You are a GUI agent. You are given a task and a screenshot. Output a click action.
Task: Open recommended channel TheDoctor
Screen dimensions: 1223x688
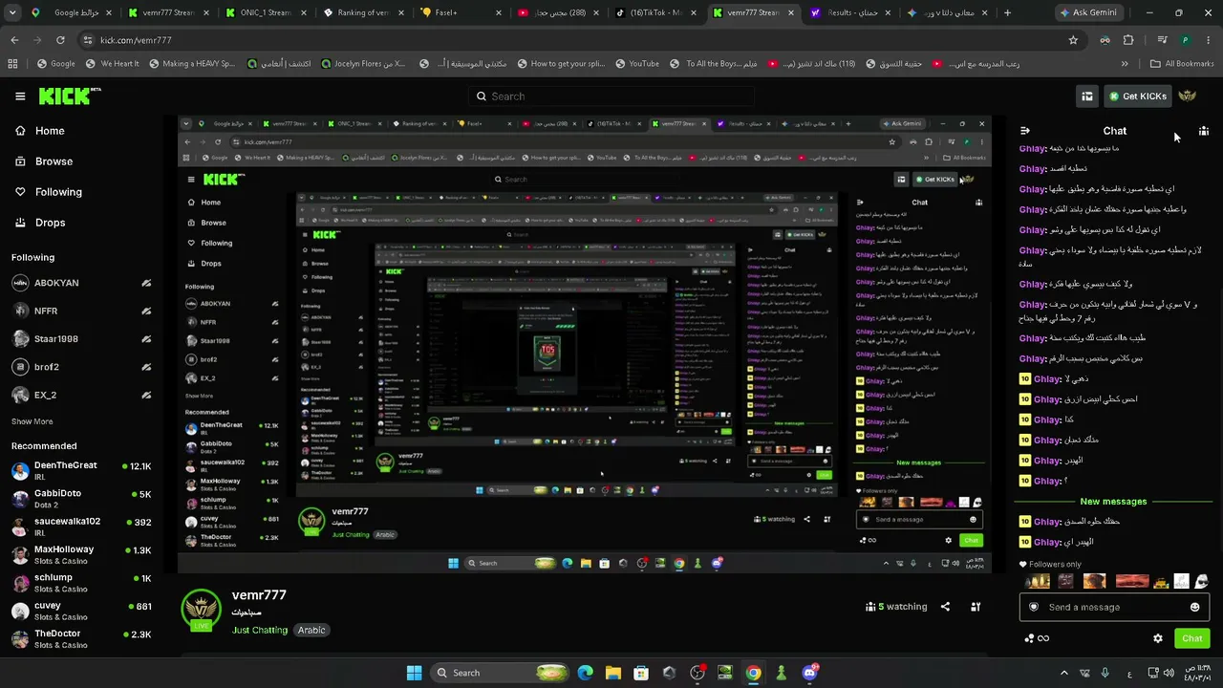81,639
